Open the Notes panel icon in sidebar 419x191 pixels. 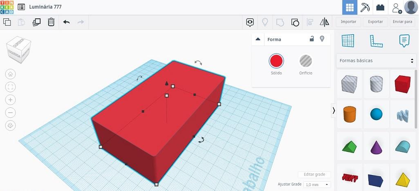(404, 41)
